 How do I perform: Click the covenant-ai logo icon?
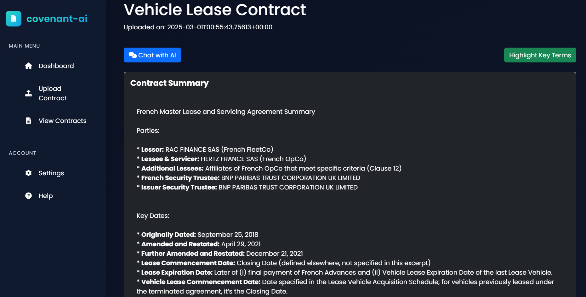[14, 19]
